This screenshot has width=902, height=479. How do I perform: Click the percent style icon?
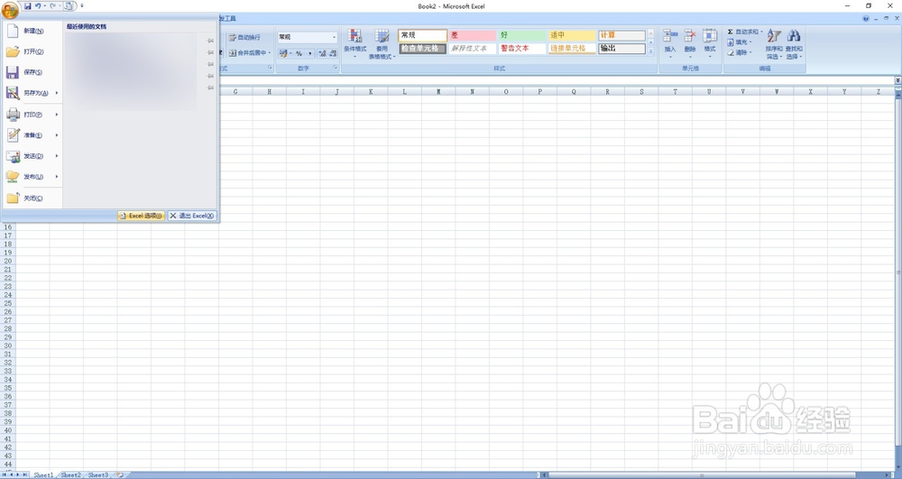[x=299, y=53]
